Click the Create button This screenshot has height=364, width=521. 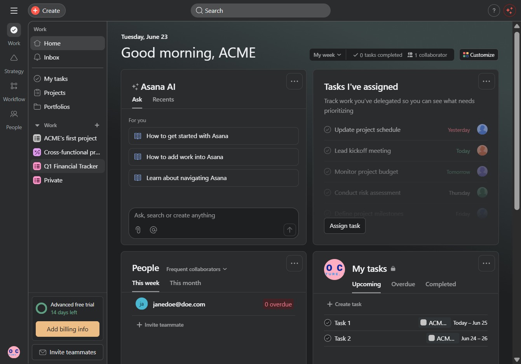(x=47, y=10)
